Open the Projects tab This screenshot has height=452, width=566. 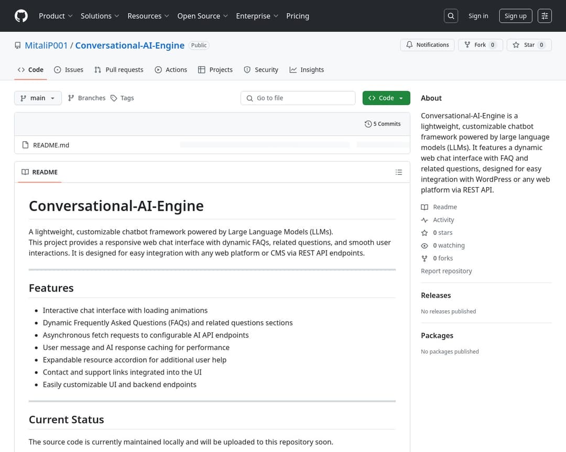tap(215, 70)
